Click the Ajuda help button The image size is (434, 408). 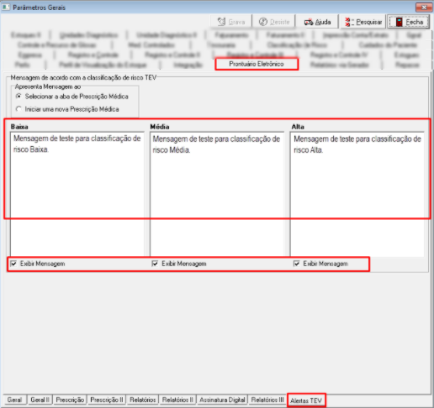point(317,22)
